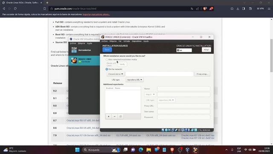Open browser hamburger menu
The height and width of the screenshot is (154, 273).
pos(269,9)
